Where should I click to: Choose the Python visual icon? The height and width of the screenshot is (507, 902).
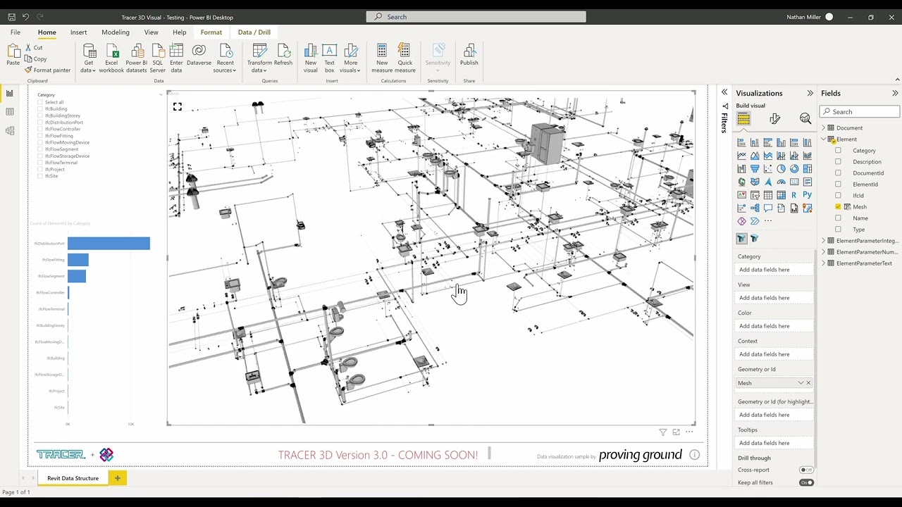(x=807, y=195)
